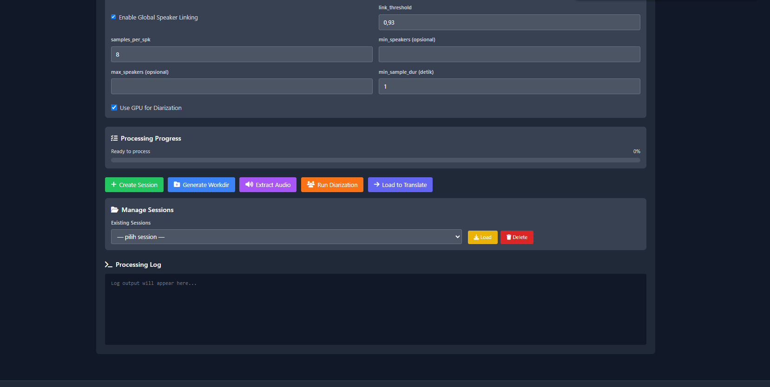The height and width of the screenshot is (387, 770).
Task: Uncheck Use GPU for Diarization
Action: click(x=114, y=108)
